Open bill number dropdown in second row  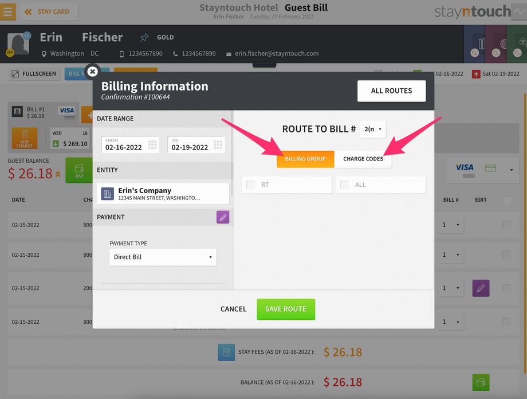(451, 255)
